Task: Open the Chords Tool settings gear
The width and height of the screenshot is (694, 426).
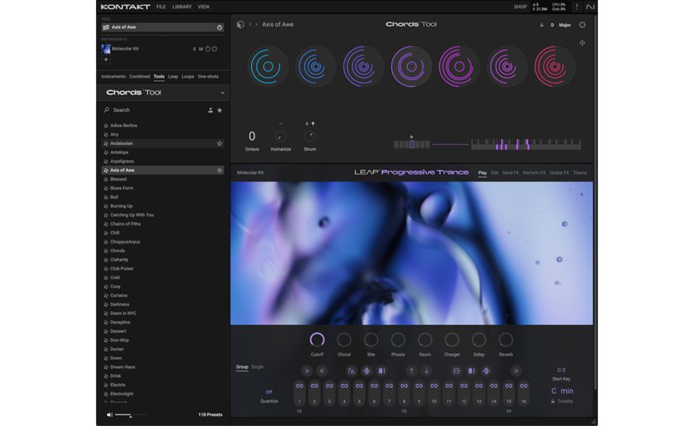Action: coord(582,25)
